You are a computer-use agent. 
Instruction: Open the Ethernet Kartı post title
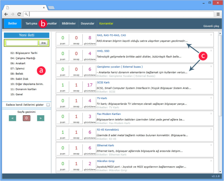pyautogui.click(x=105, y=145)
